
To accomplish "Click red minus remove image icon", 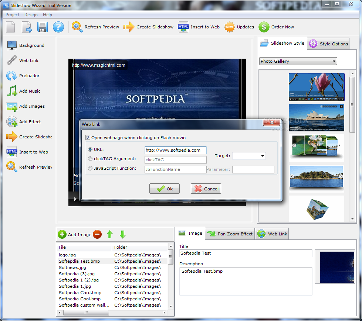I will (x=97, y=234).
